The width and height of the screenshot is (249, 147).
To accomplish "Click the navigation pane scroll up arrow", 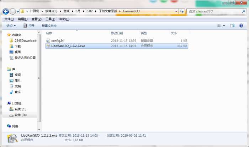I will (x=39, y=32).
